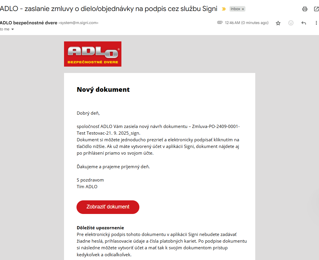Click the "Nový dokument" heading

[x=103, y=89]
